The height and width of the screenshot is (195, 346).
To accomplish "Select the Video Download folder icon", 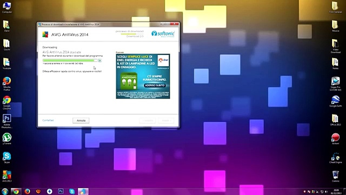I will (x=335, y=46).
